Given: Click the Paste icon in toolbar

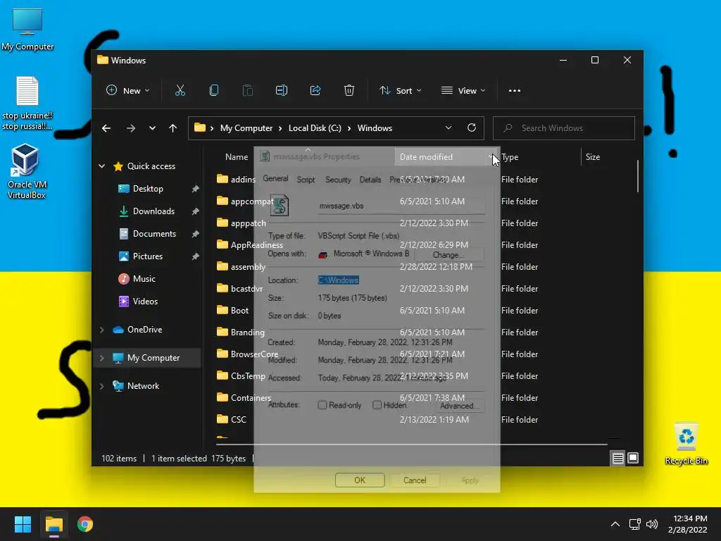Looking at the screenshot, I should pos(247,91).
